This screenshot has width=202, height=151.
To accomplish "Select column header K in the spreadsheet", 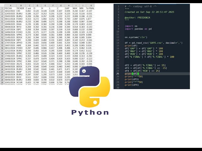I will (91, 6).
